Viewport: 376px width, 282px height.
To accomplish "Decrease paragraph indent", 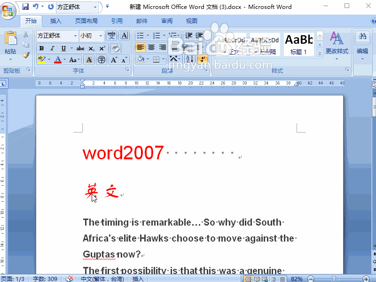I will pos(189,36).
